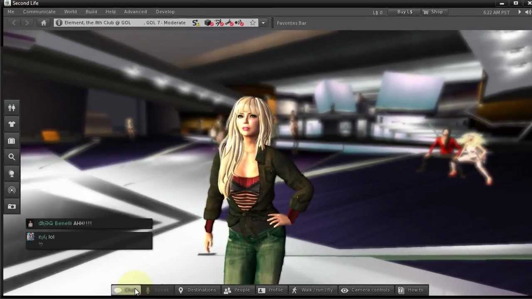Image resolution: width=532 pixels, height=299 pixels.
Task: Open the Help menu
Action: (111, 12)
